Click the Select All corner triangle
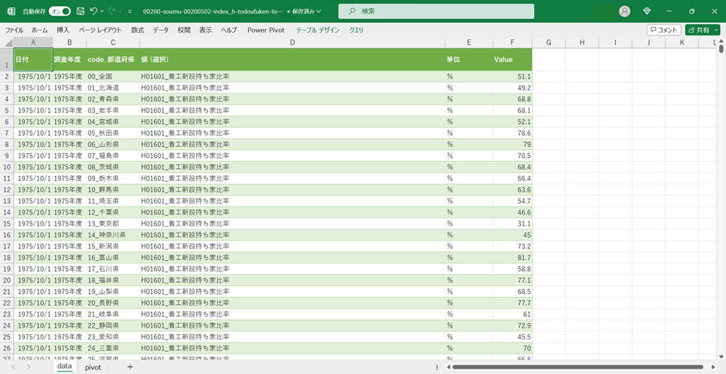This screenshot has height=374, width=726. (x=9, y=42)
